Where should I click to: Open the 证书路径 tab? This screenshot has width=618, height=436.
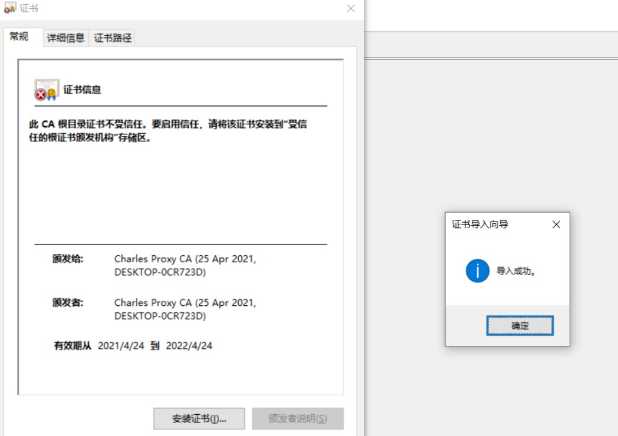tap(113, 38)
